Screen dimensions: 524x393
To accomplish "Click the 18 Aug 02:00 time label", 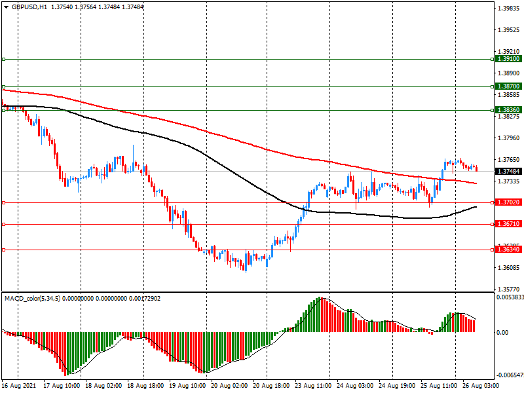I will point(103,385).
